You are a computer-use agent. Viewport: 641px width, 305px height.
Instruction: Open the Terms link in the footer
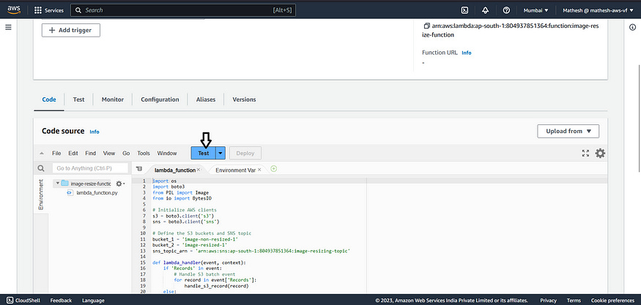(574, 301)
